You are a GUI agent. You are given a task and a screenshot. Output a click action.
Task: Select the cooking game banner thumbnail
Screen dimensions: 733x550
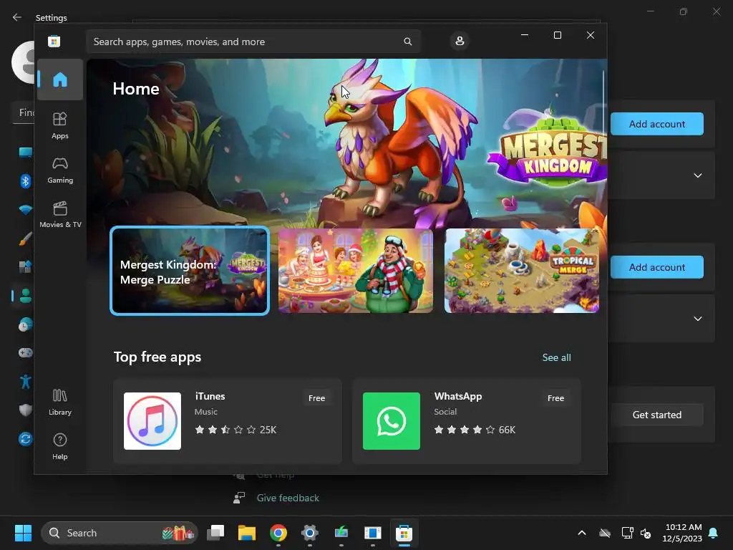pyautogui.click(x=356, y=271)
